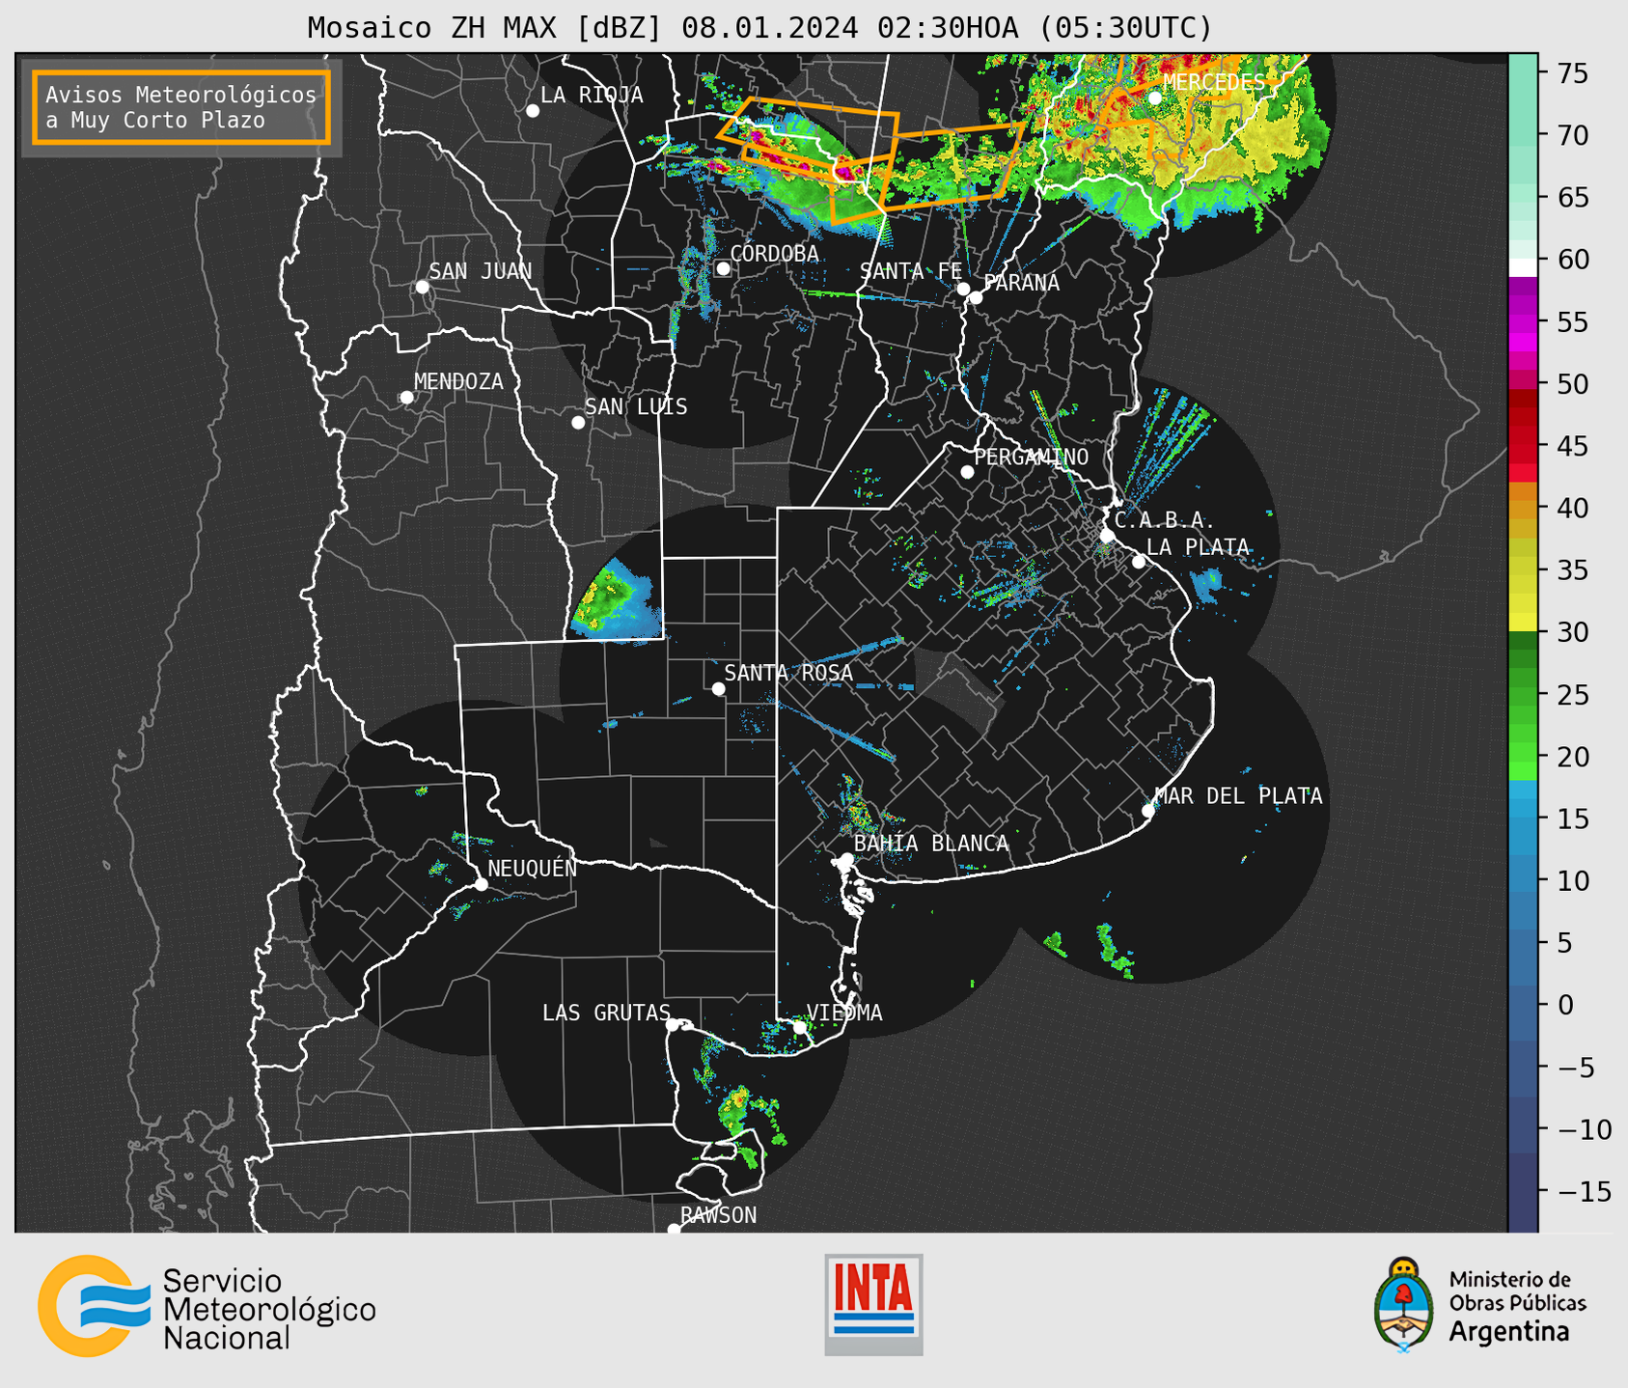Click the San Luis city marker
Image resolution: width=1628 pixels, height=1388 pixels.
pyautogui.click(x=578, y=423)
